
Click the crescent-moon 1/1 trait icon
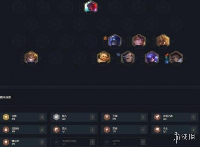(57, 130)
